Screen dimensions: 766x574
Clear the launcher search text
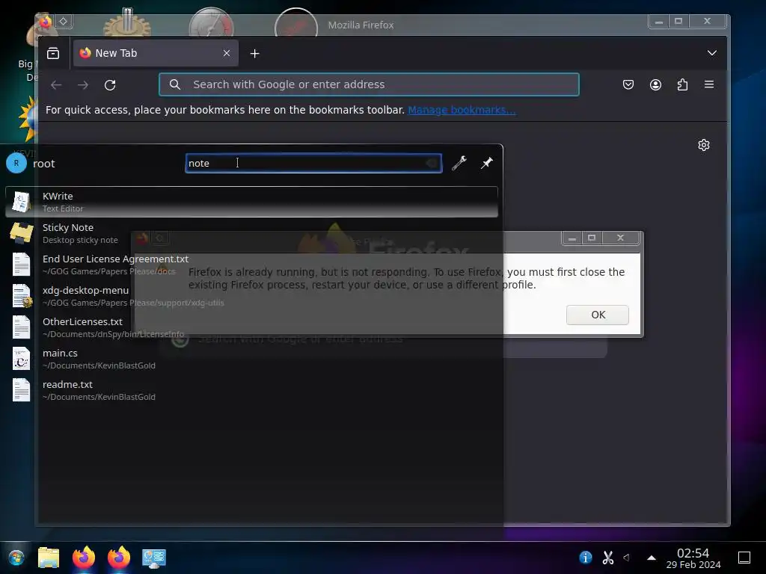tap(432, 163)
